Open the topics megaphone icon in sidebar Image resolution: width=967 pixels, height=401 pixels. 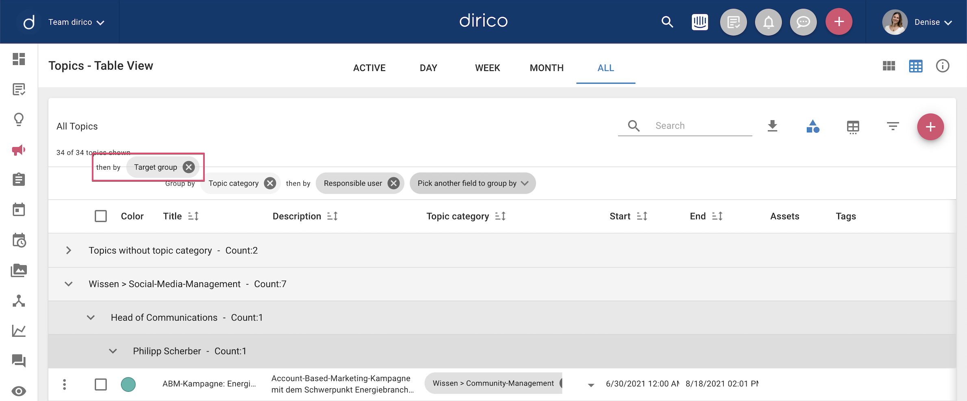pyautogui.click(x=19, y=150)
